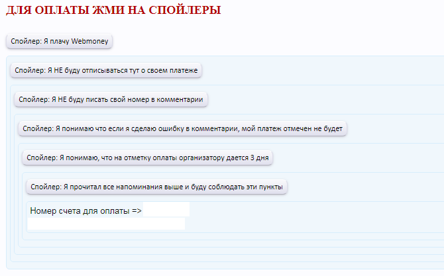Click spoiler saying организатору дается 3 дня
Screen dimensions: 444x276
[148, 158]
